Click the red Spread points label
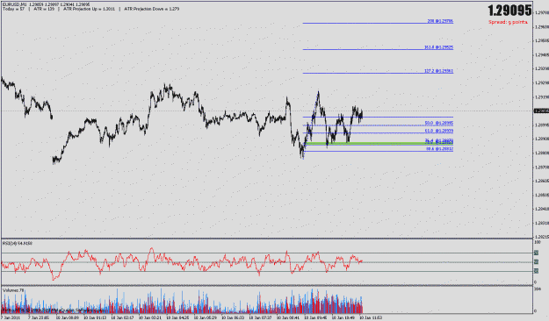549x321 pixels. [508, 22]
